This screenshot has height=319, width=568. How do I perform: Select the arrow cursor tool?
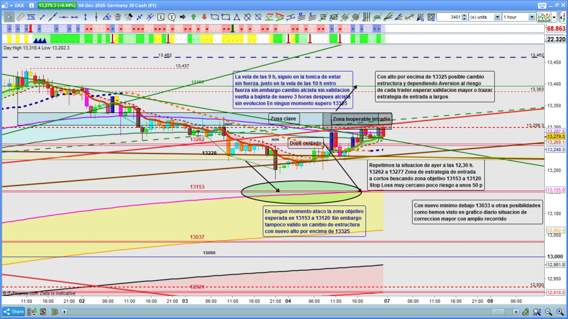tap(8, 17)
